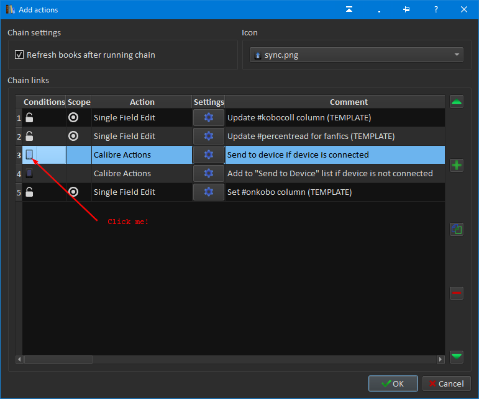Click scope target icon for Update #percentread row
This screenshot has height=399, width=479.
pyautogui.click(x=73, y=136)
